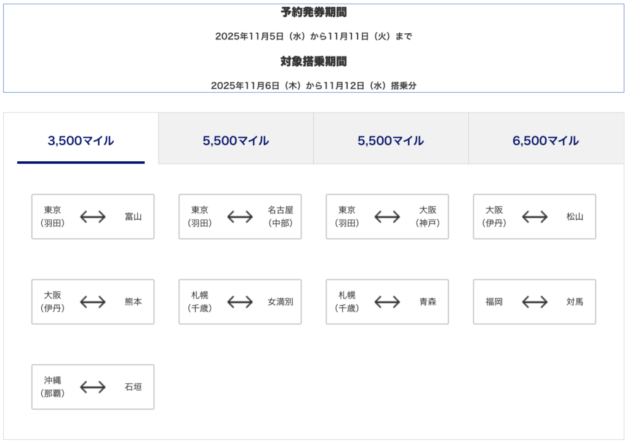
Task: Switch to the 6,500マイル tab
Action: pyautogui.click(x=546, y=140)
